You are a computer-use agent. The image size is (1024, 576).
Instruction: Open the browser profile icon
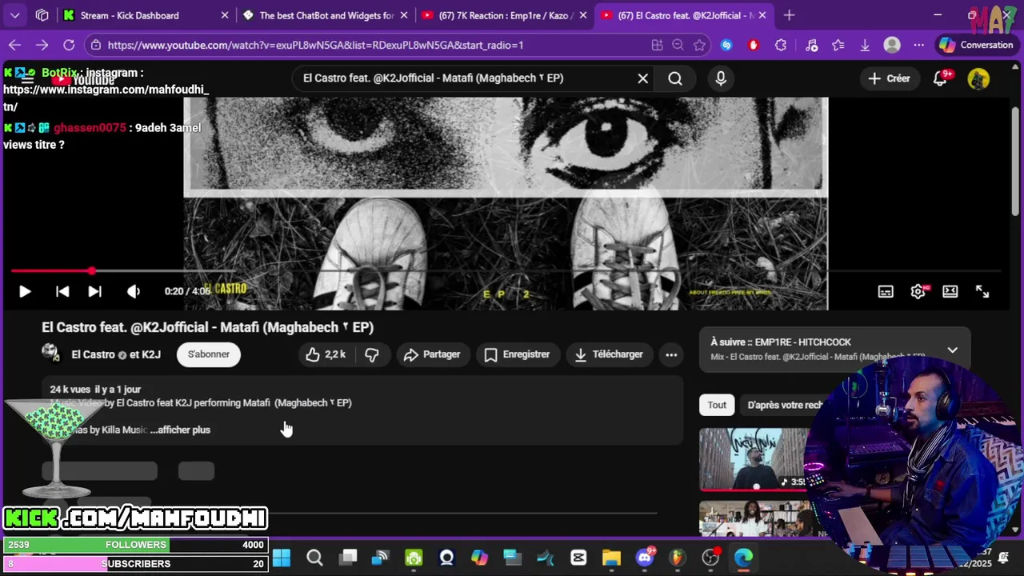coord(892,45)
